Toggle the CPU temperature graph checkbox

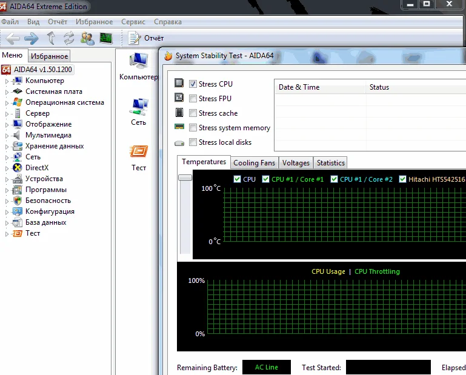(x=237, y=179)
